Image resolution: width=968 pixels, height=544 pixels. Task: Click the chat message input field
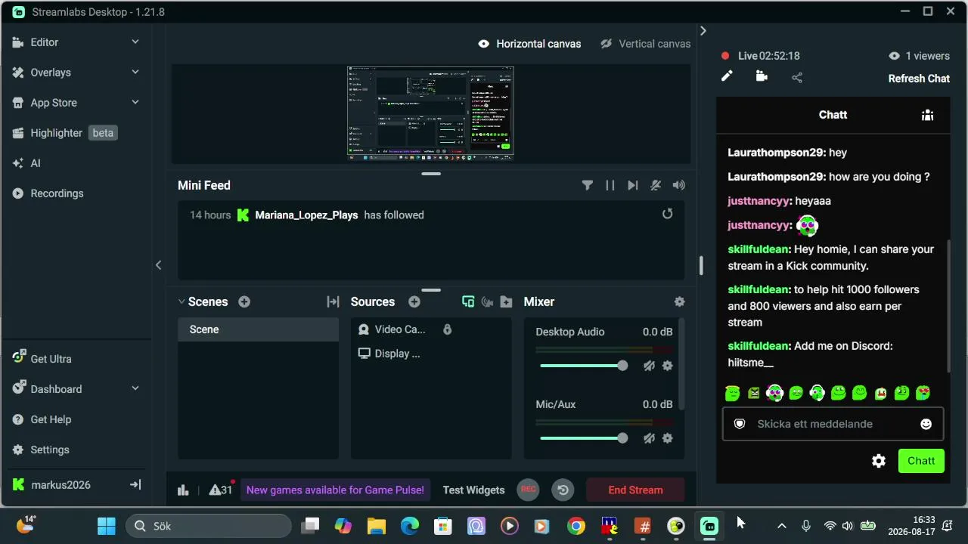832,424
